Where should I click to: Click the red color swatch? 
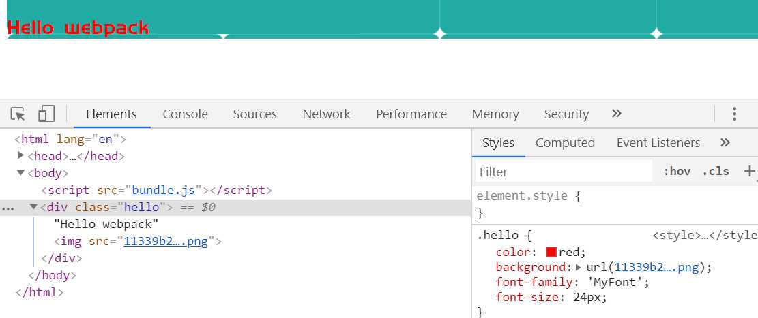[551, 252]
